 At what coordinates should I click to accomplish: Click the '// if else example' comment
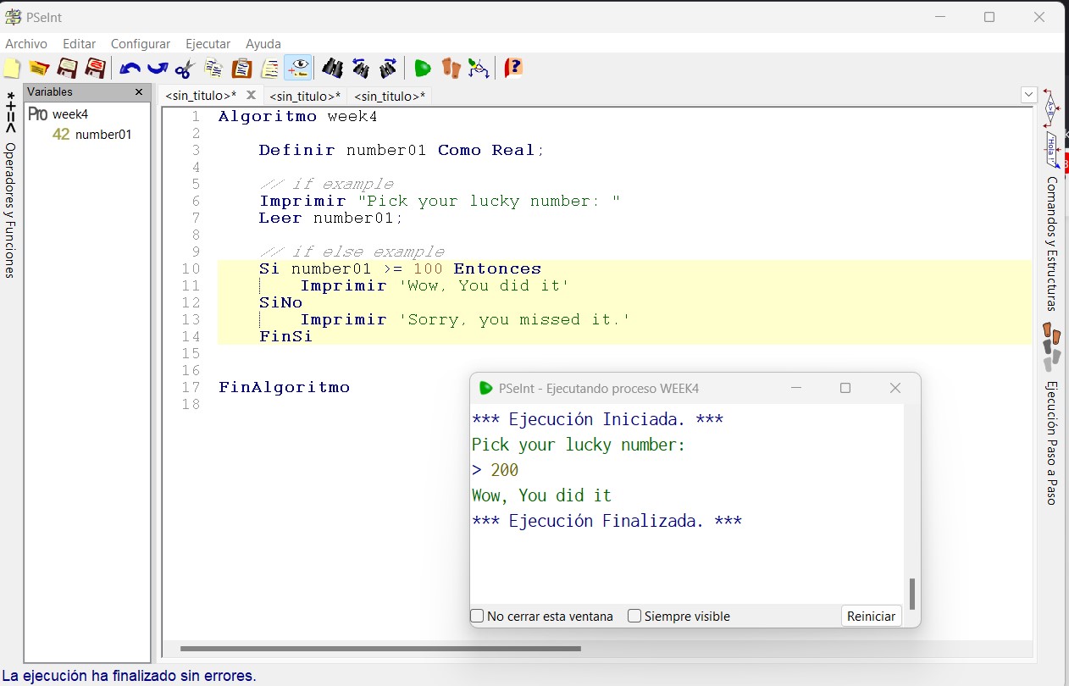coord(352,252)
